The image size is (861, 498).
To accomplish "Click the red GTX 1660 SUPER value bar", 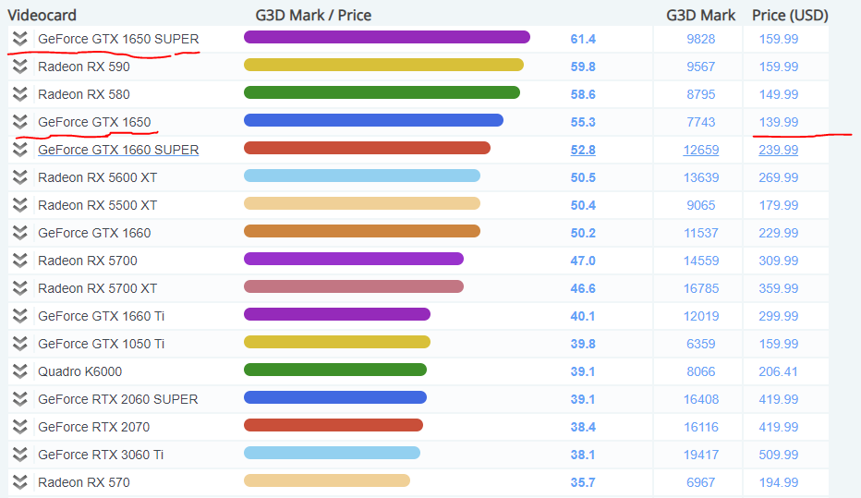I will pos(367,148).
